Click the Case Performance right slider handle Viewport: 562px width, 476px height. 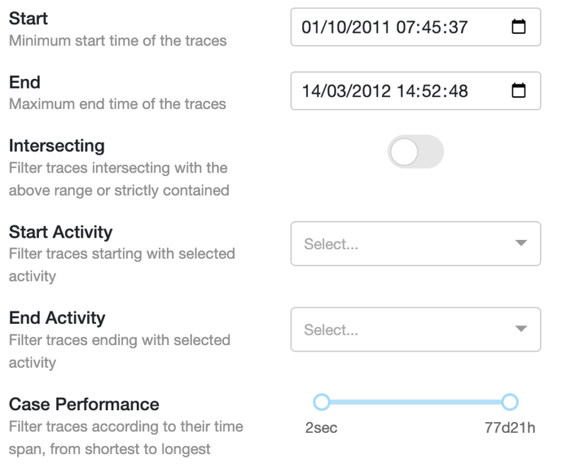point(510,401)
